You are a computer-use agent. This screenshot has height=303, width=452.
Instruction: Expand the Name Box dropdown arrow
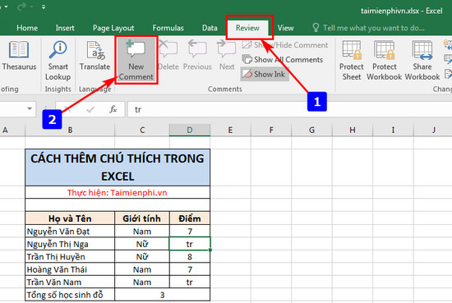30,109
